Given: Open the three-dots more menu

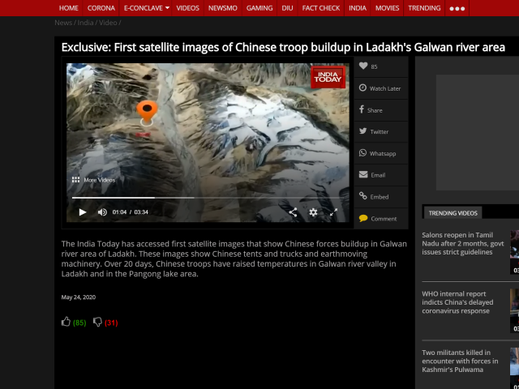Looking at the screenshot, I should tap(457, 8).
